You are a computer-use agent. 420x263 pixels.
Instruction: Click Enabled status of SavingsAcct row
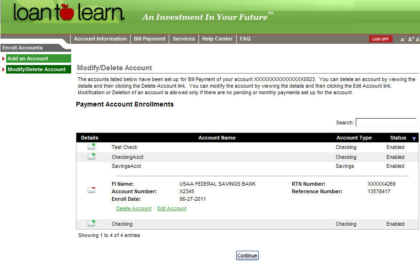point(395,166)
